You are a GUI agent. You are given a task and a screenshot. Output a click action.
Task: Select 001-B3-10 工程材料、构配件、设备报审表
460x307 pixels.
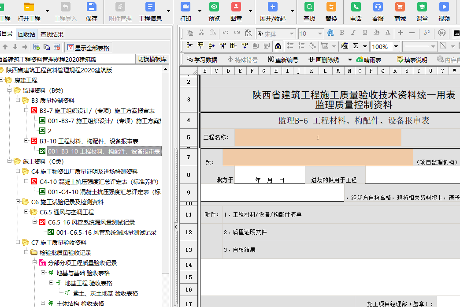tap(104, 151)
